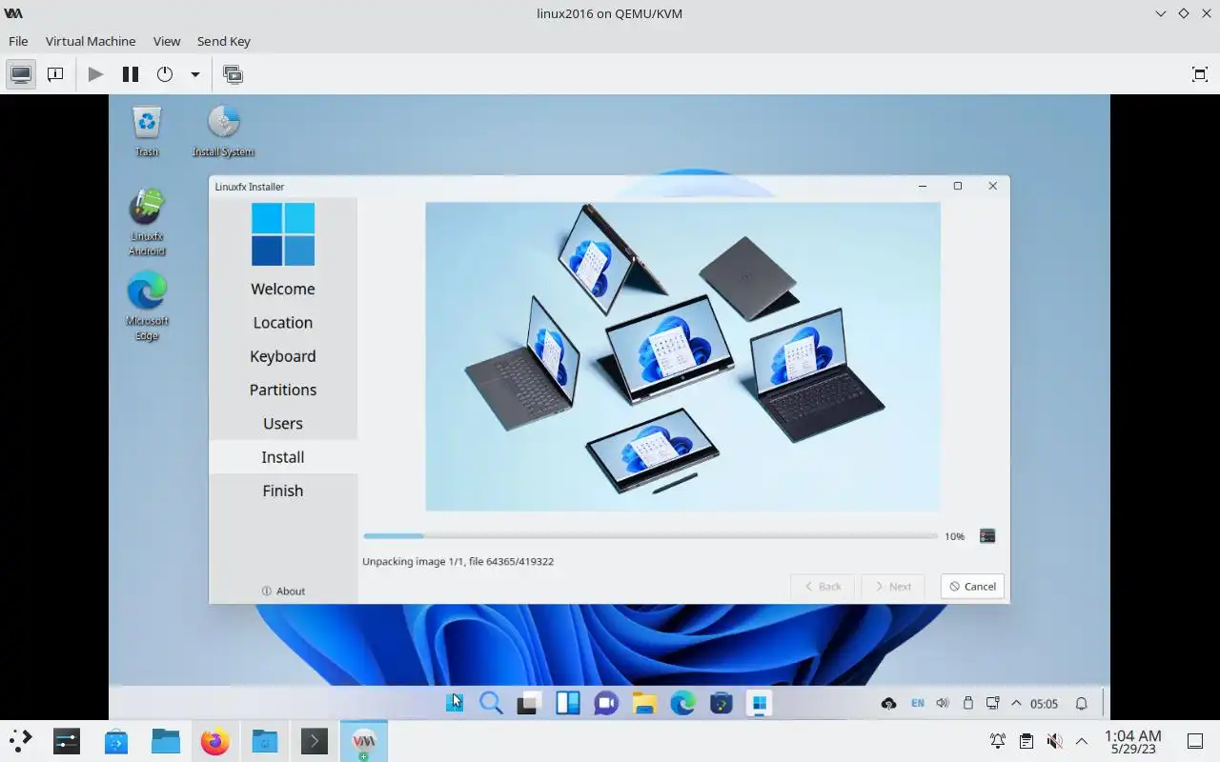Open the guest widgets panel icon
Viewport: 1220px width, 762px height.
568,703
